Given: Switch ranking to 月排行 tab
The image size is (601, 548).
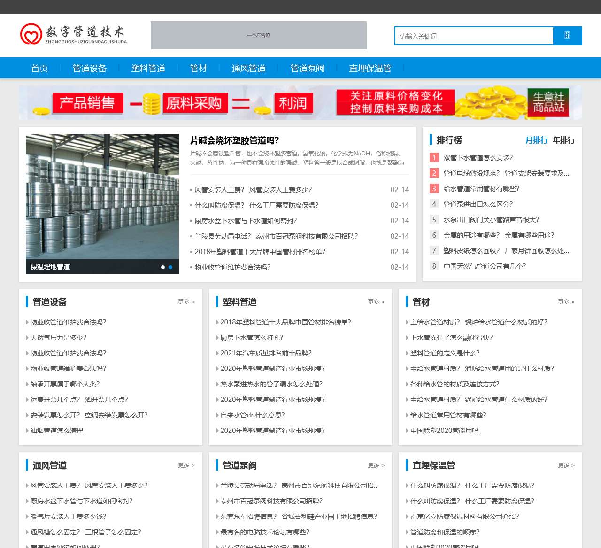Looking at the screenshot, I should coord(536,140).
